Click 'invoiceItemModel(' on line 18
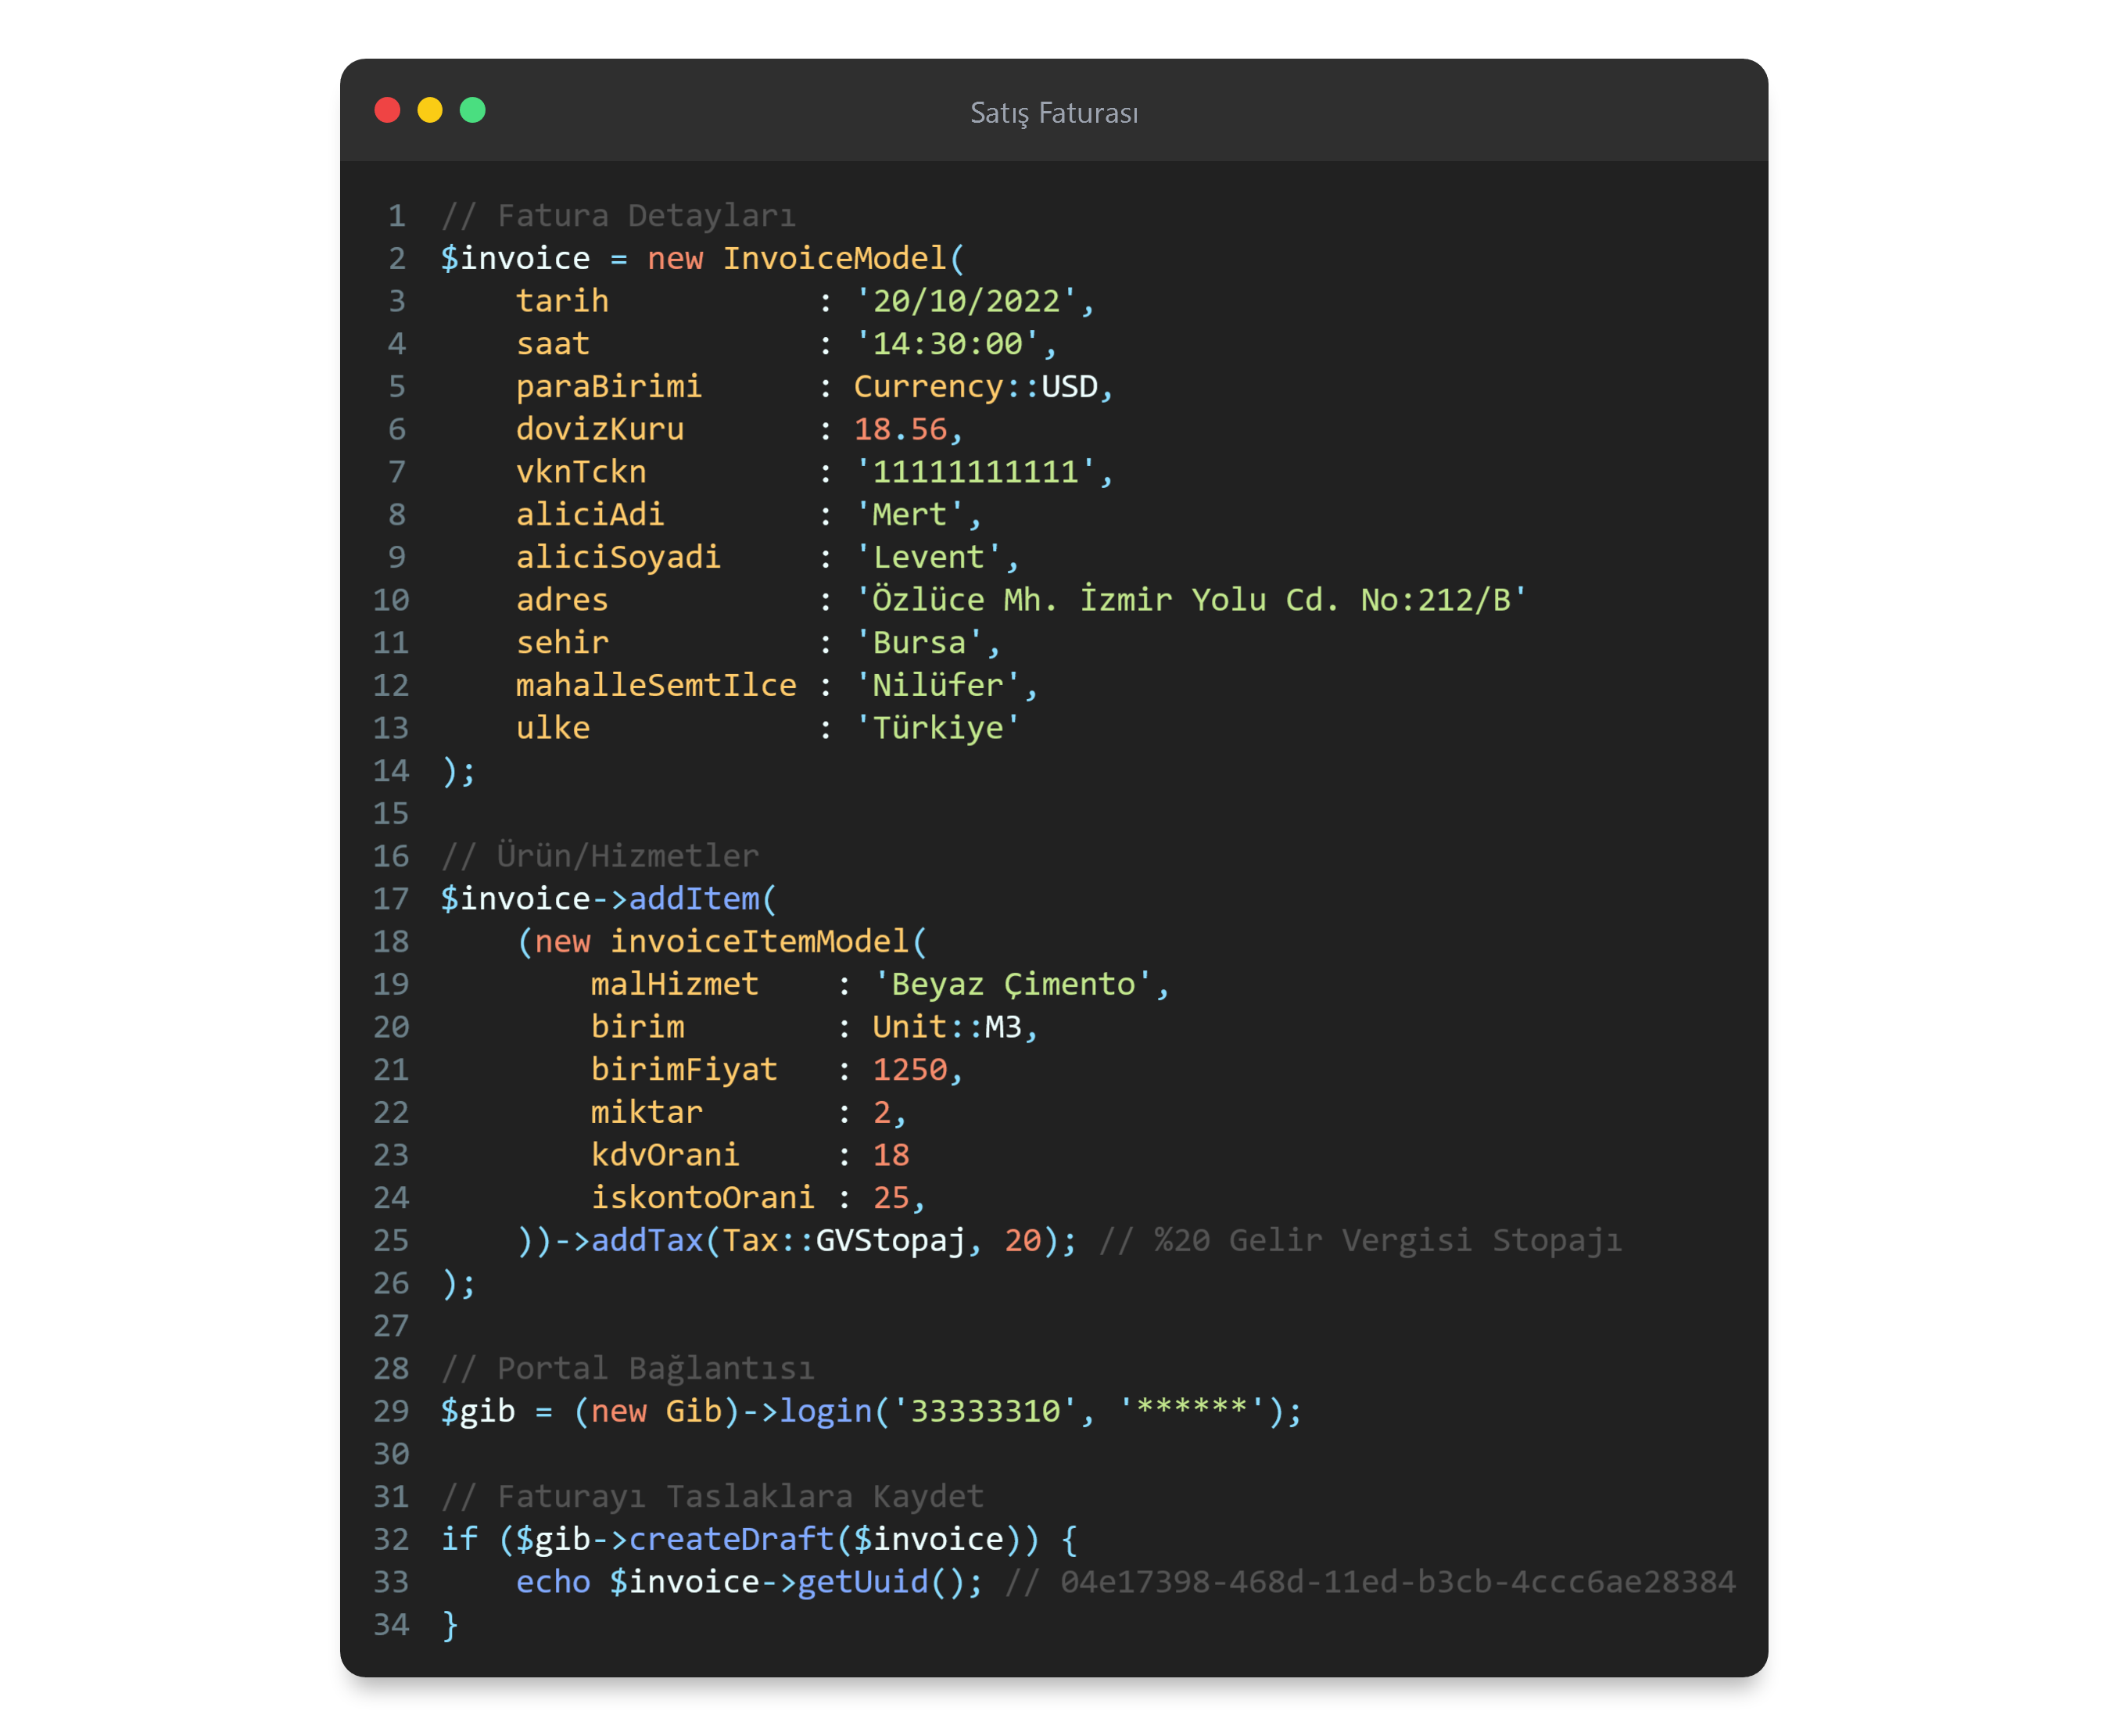 tap(769, 942)
